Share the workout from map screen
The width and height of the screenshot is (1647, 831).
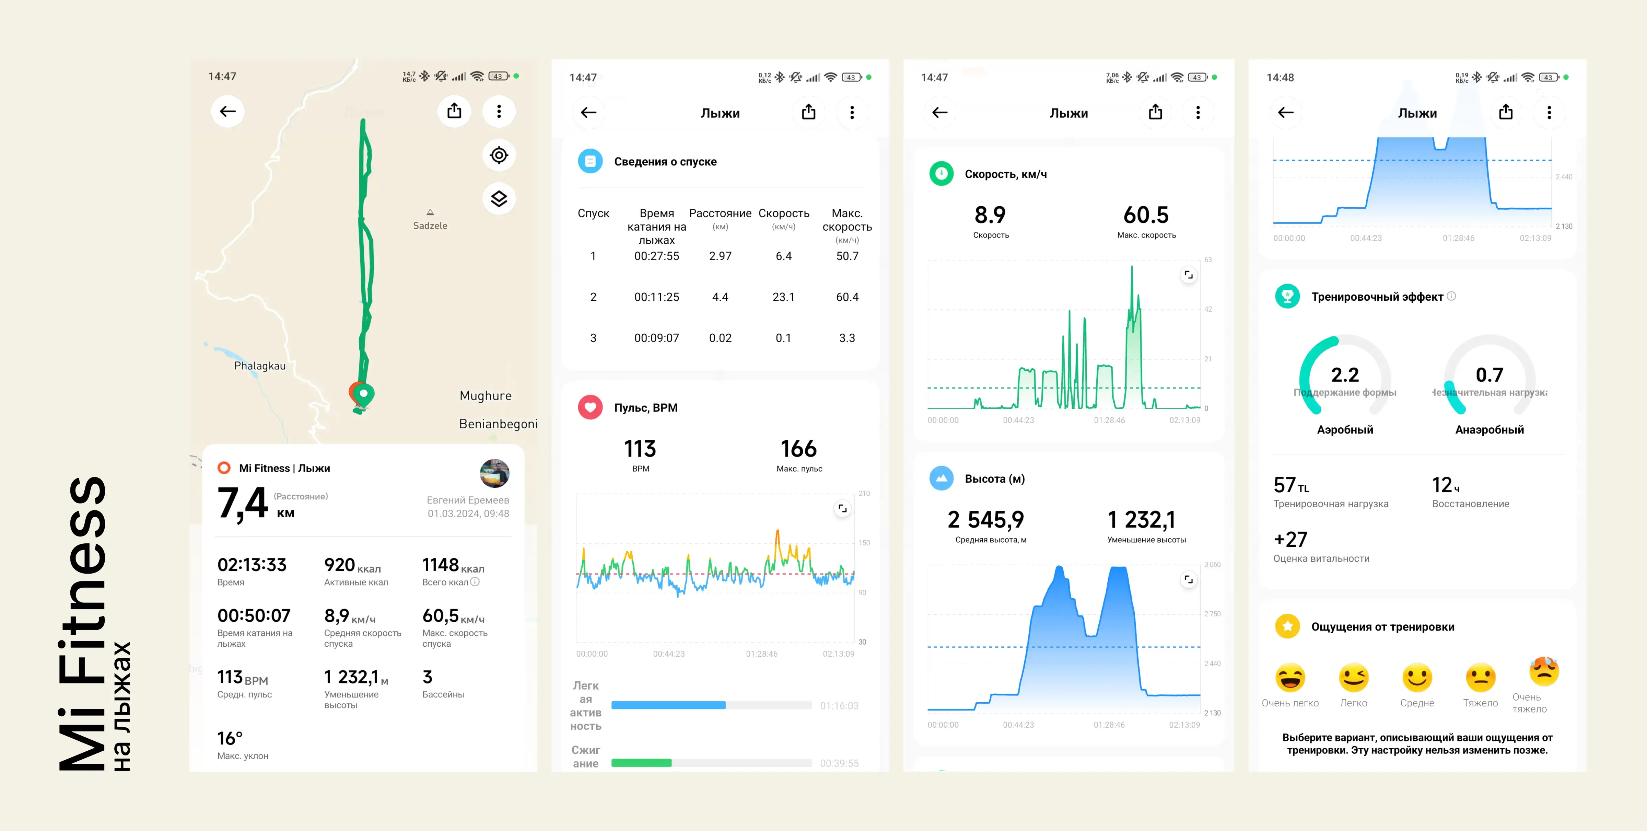tap(454, 111)
